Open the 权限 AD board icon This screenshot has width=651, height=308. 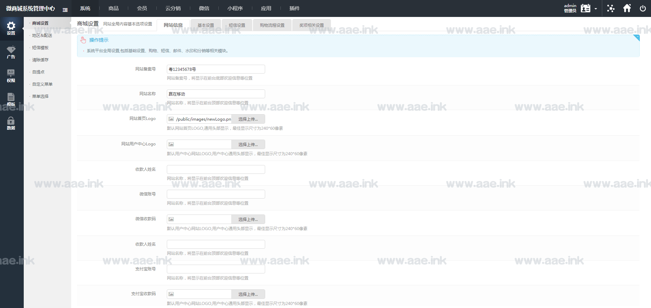coord(11,73)
